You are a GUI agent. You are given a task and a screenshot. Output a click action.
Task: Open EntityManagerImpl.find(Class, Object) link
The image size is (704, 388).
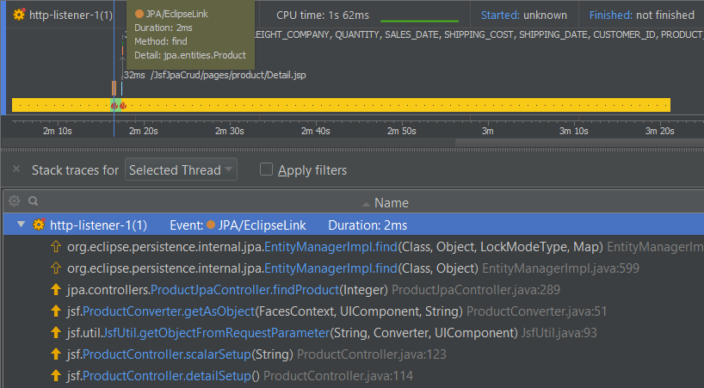tap(330, 268)
